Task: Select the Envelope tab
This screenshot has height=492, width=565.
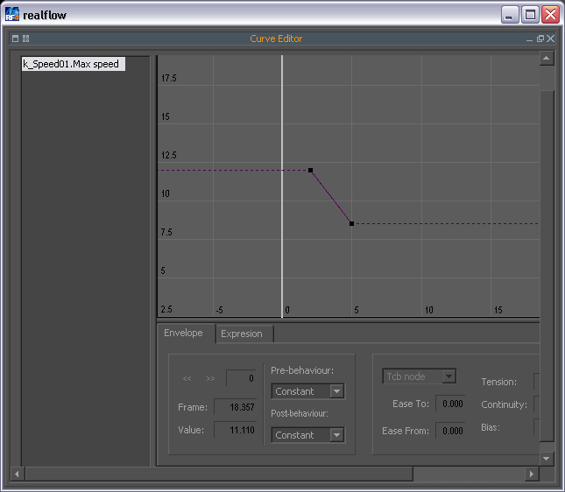Action: pos(184,333)
